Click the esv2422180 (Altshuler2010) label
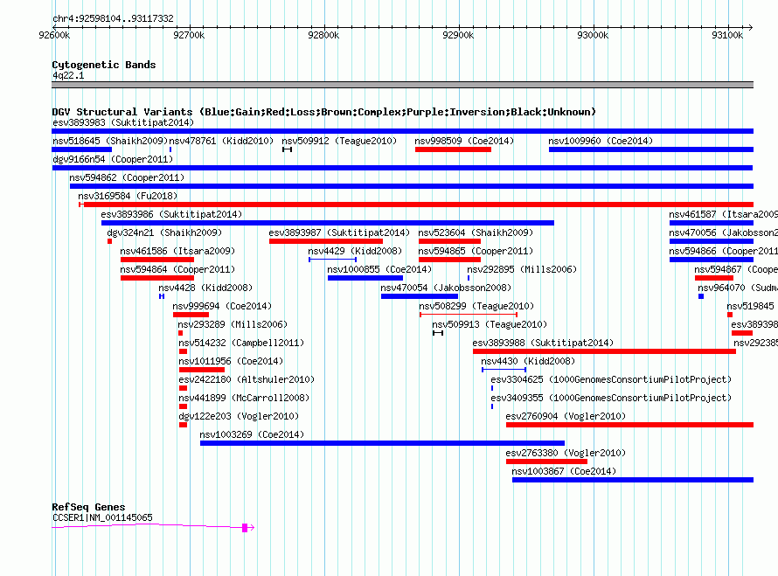 click(247, 379)
